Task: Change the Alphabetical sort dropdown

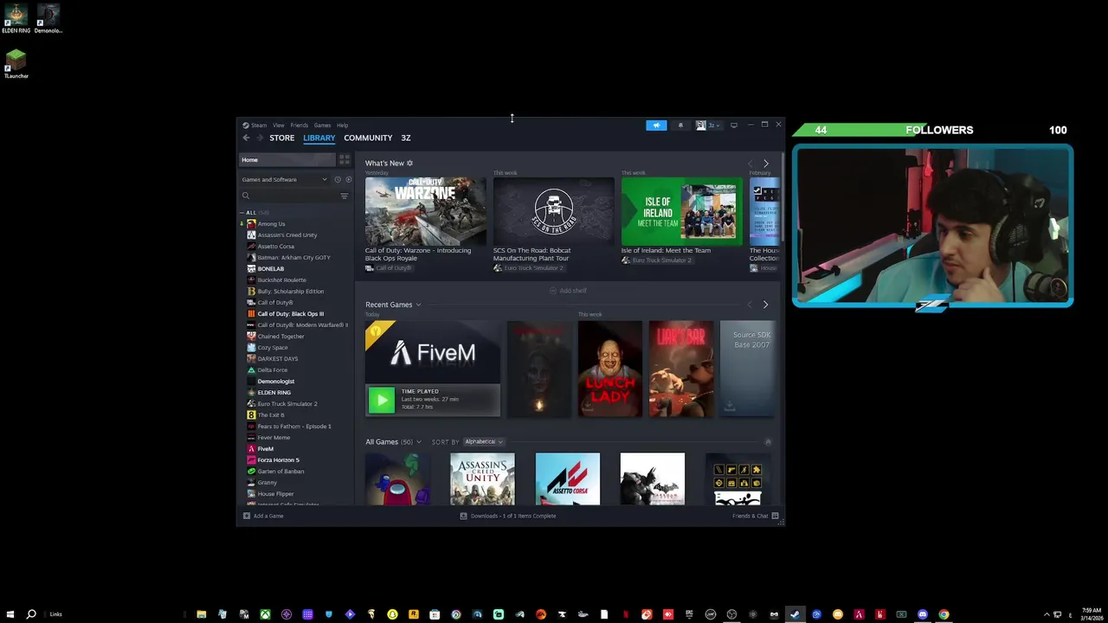Action: [x=483, y=442]
